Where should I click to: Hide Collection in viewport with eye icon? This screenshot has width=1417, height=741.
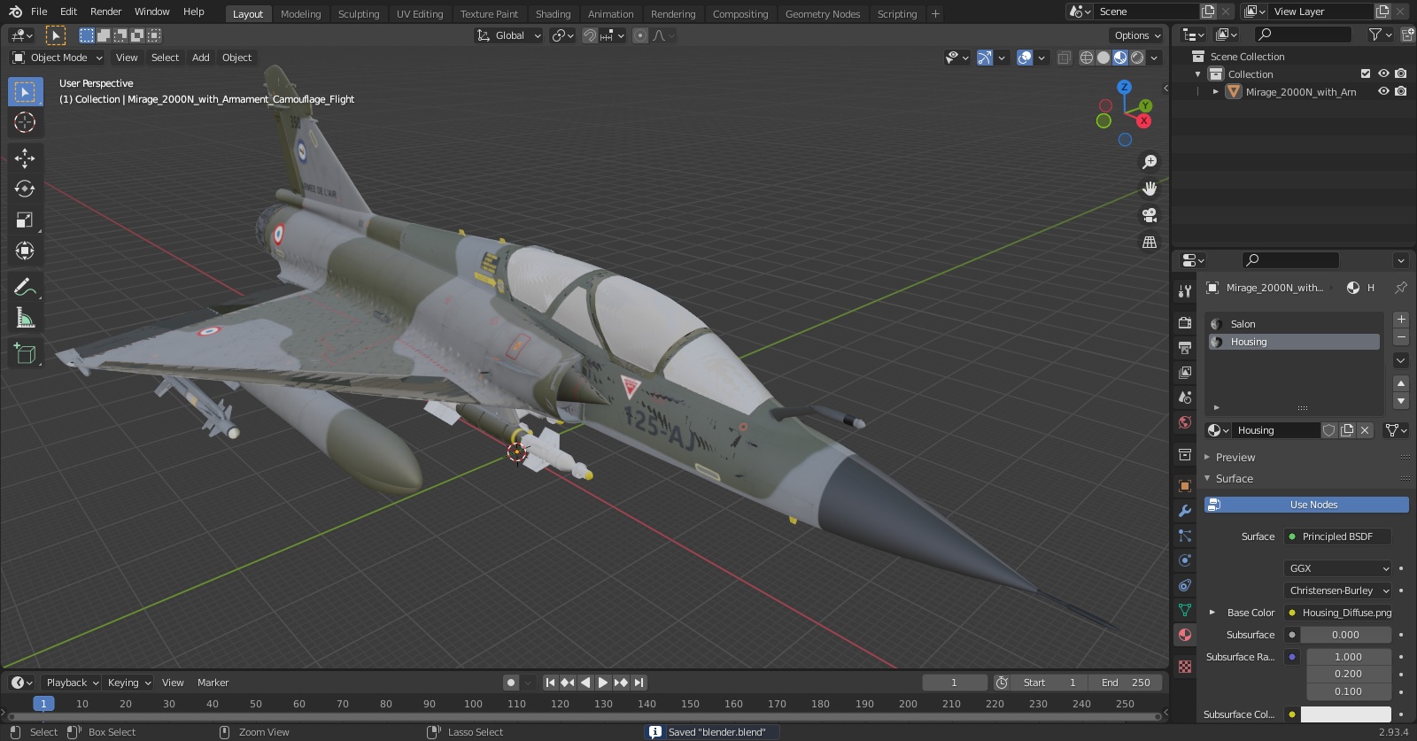click(1383, 73)
